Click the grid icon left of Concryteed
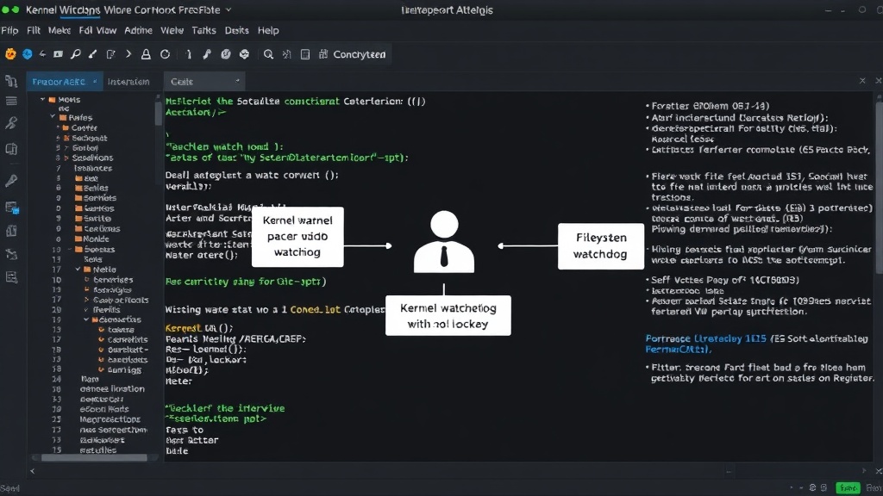The height and width of the screenshot is (496, 883). coord(323,54)
